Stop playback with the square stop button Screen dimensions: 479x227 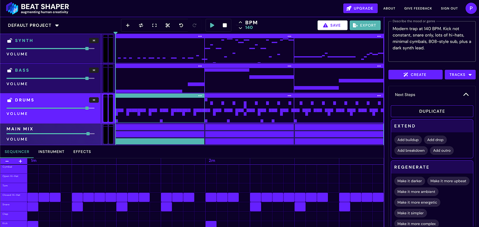[225, 25]
